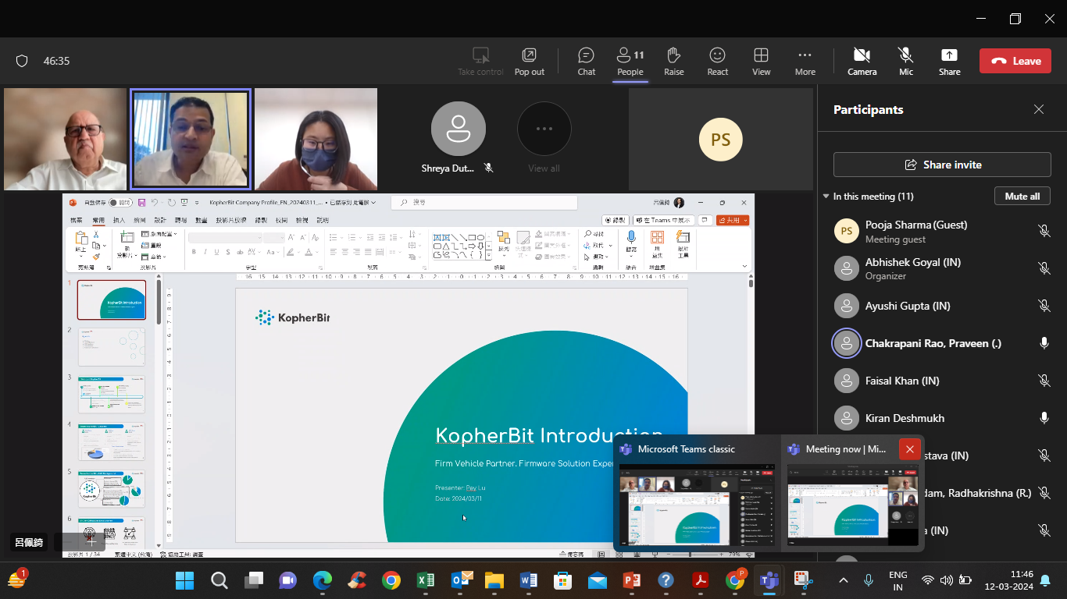
Task: Open More actions menu
Action: (805, 61)
